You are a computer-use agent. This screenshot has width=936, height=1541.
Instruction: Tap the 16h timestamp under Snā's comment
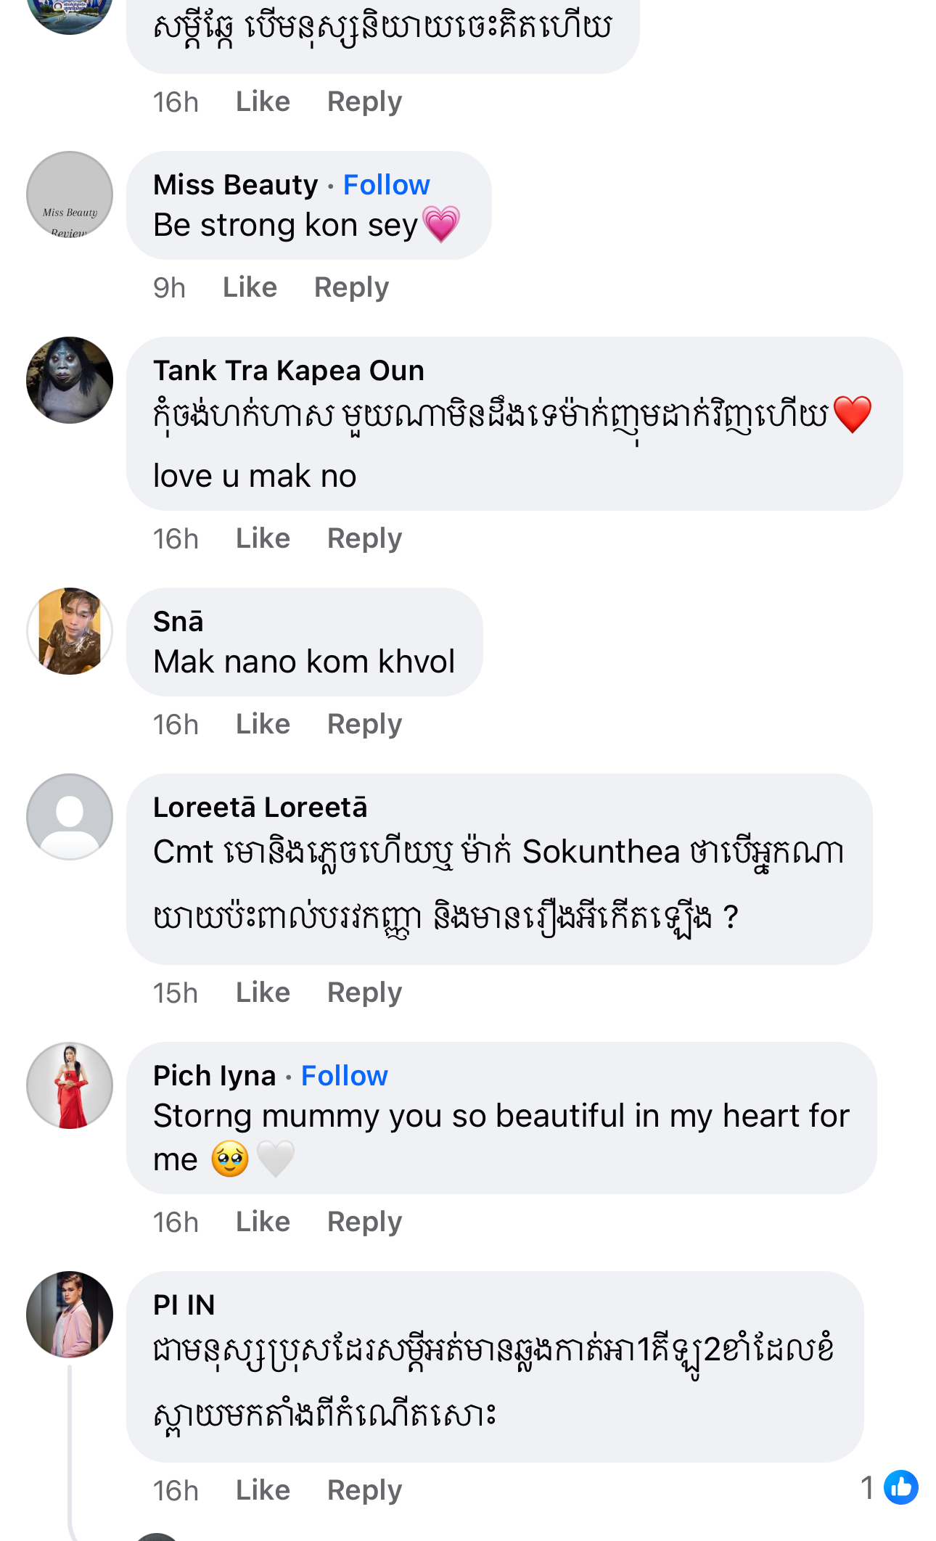(x=176, y=724)
